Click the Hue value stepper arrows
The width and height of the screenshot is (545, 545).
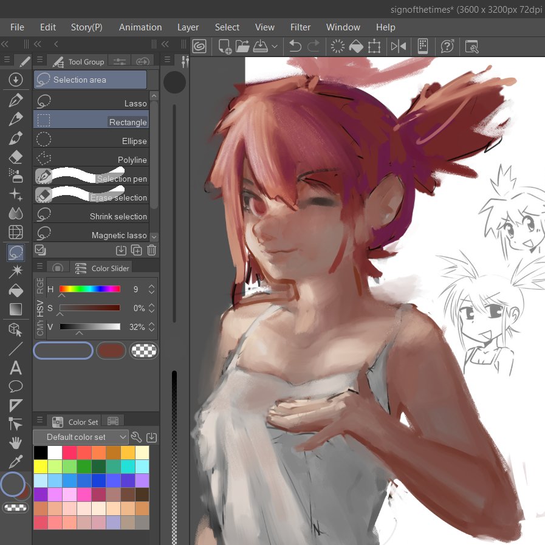pos(151,289)
